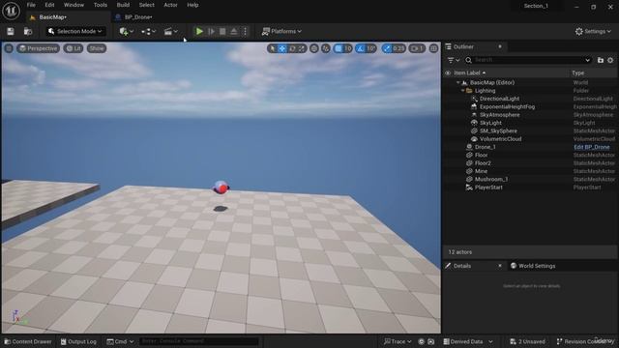Switch to the BasicMap tab
619x348 pixels.
click(x=53, y=17)
